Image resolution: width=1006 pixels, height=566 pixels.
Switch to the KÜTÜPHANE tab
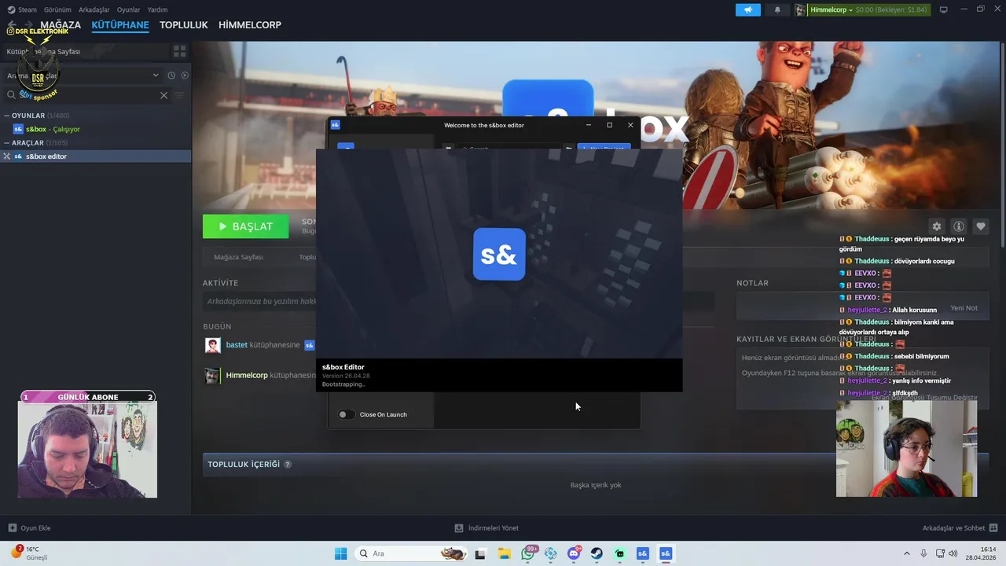120,25
